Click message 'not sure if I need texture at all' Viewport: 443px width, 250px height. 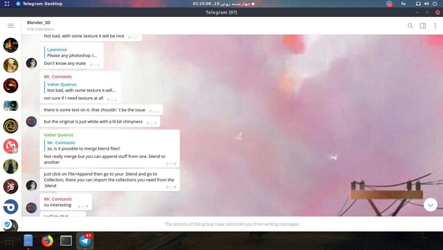point(73,98)
